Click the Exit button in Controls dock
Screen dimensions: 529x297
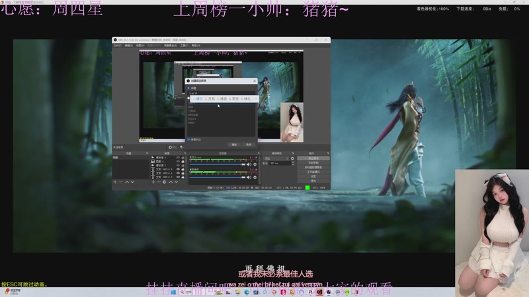[313, 181]
